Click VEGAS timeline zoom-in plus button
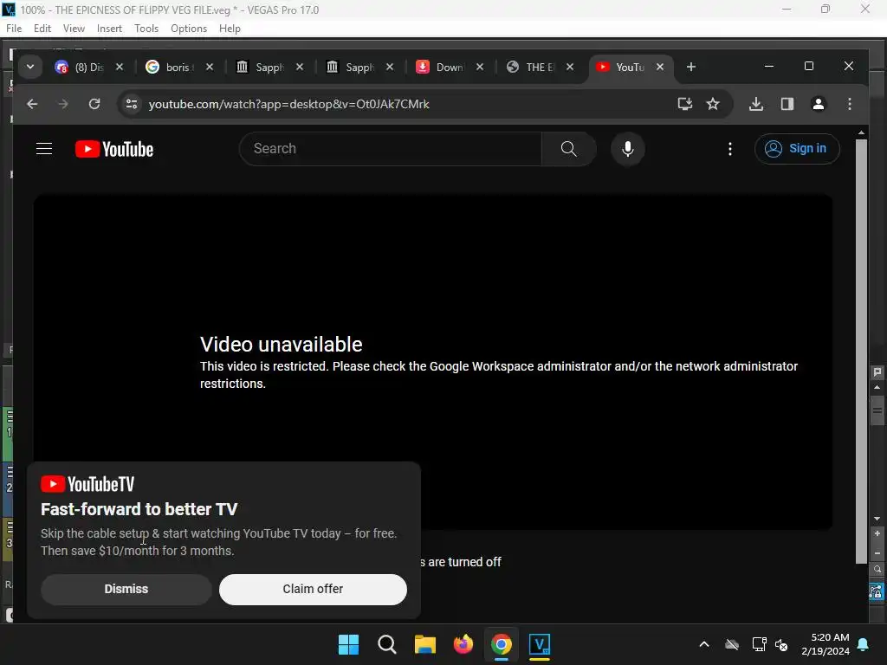 [877, 533]
